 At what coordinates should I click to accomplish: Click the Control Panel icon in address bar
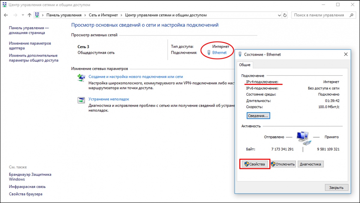[x=37, y=15]
